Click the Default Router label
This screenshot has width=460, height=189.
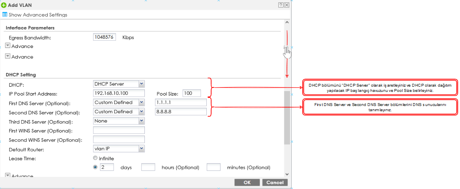[26, 149]
